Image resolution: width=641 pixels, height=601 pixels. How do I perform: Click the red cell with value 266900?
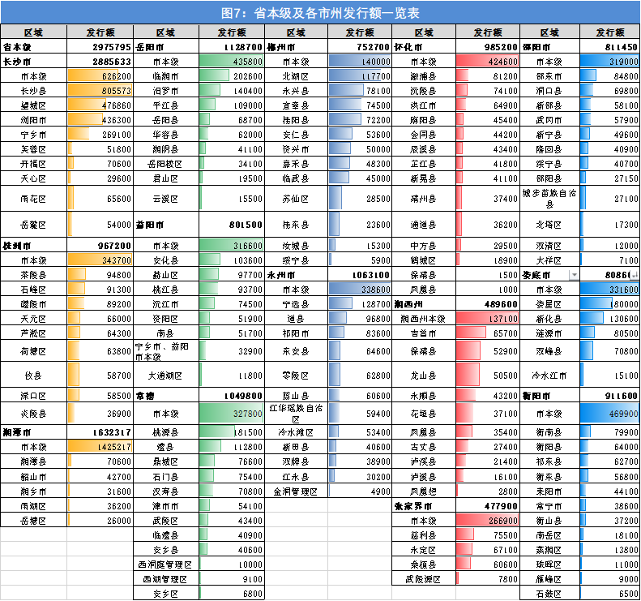click(487, 520)
